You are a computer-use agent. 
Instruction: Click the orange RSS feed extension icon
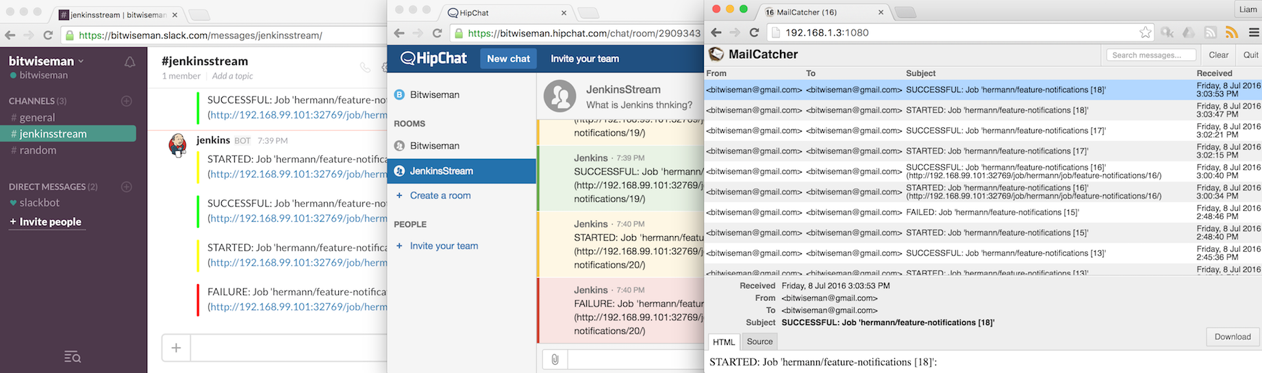[x=1232, y=33]
